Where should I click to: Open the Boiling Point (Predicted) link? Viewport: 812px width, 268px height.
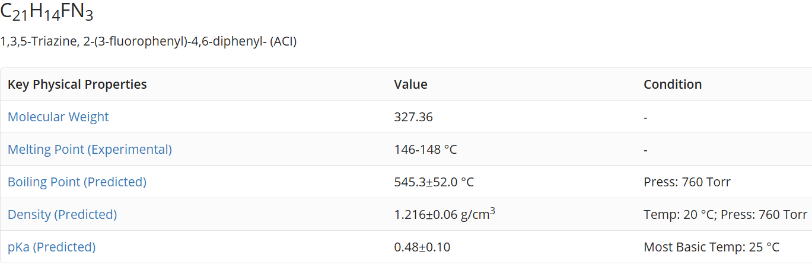[x=77, y=182]
